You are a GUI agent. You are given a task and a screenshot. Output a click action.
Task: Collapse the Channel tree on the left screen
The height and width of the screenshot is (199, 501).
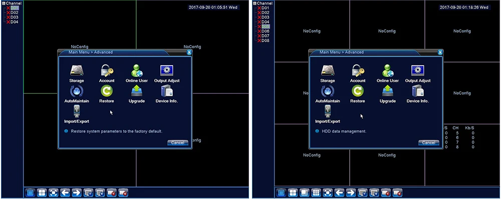click(4, 3)
